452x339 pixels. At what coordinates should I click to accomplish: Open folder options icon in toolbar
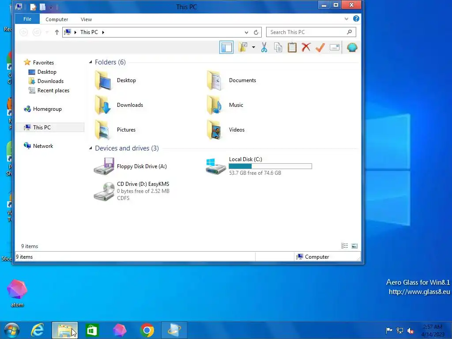pyautogui.click(x=243, y=47)
